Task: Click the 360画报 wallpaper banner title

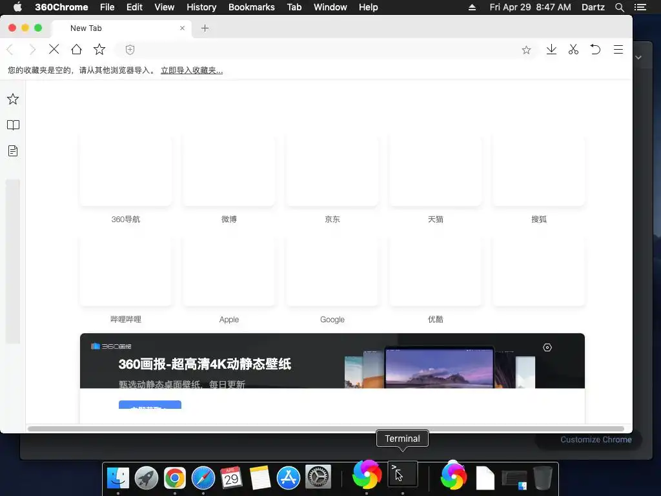Action: click(x=205, y=364)
